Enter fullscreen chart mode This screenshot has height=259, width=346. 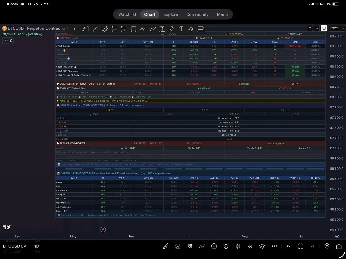[x=300, y=246]
